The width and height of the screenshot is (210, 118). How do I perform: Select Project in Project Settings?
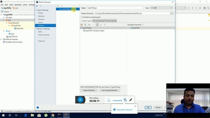click(x=40, y=13)
